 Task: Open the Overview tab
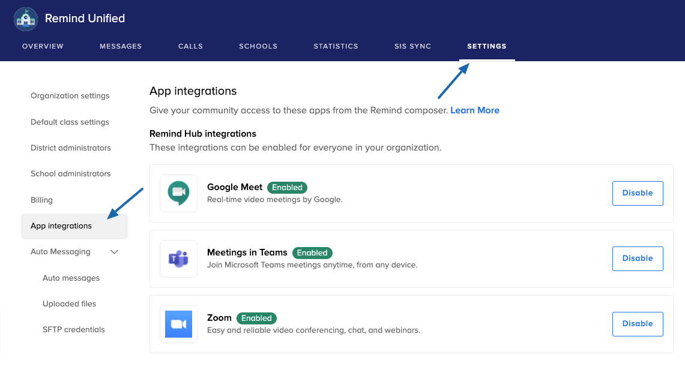click(x=43, y=46)
